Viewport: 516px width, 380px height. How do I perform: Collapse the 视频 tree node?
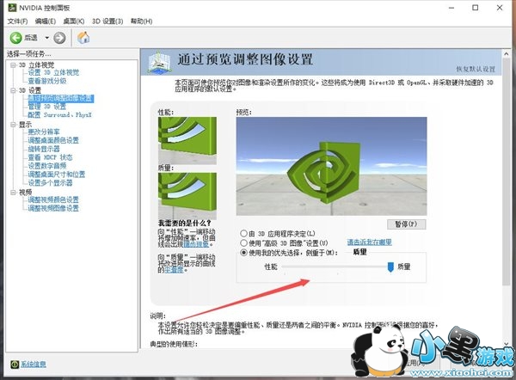click(13, 192)
